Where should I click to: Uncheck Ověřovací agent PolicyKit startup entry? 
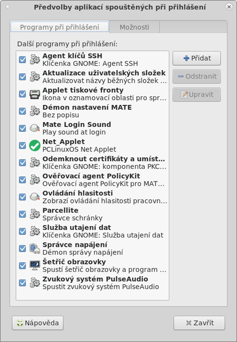click(x=22, y=180)
